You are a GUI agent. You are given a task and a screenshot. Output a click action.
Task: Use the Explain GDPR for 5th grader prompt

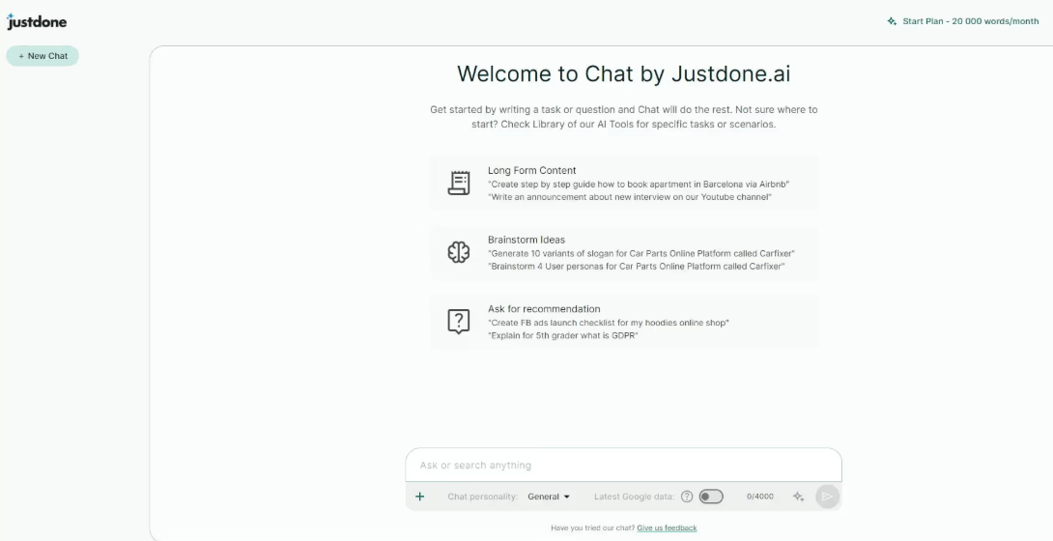563,335
